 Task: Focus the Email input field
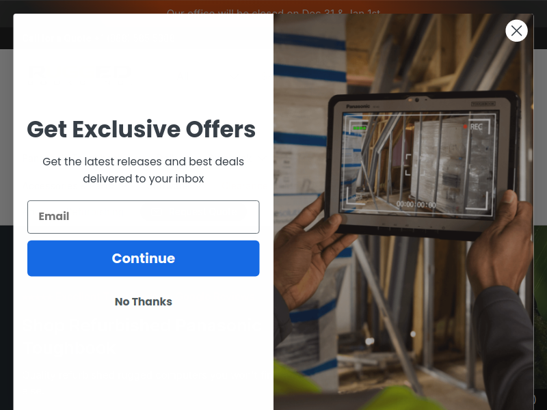tap(144, 217)
